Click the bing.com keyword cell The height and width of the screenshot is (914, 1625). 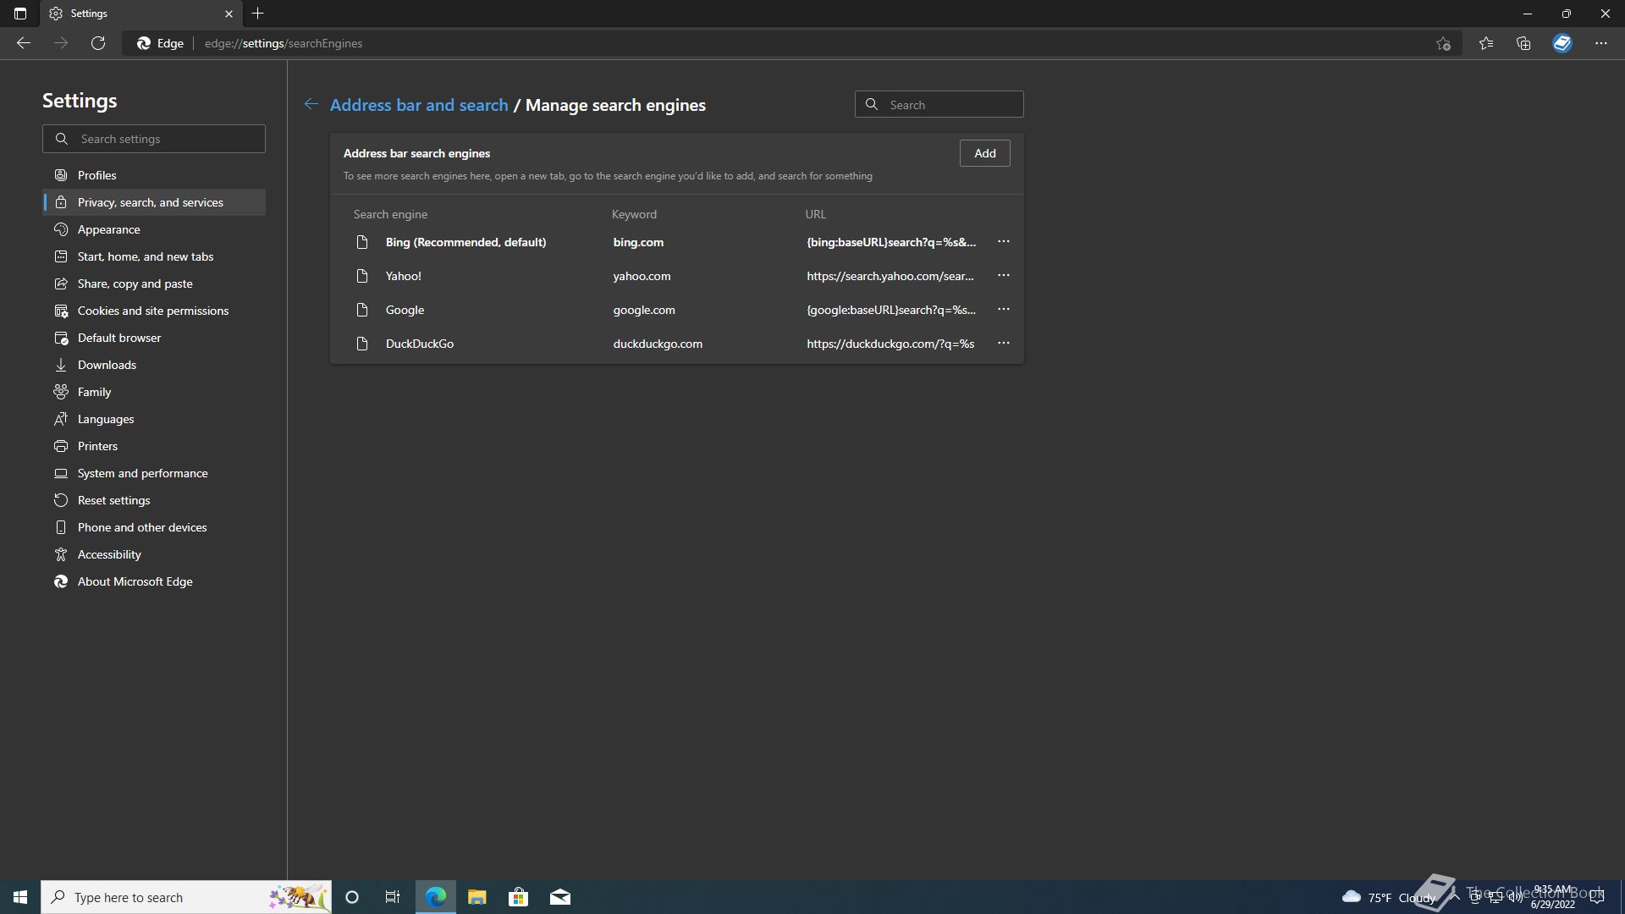pyautogui.click(x=638, y=242)
